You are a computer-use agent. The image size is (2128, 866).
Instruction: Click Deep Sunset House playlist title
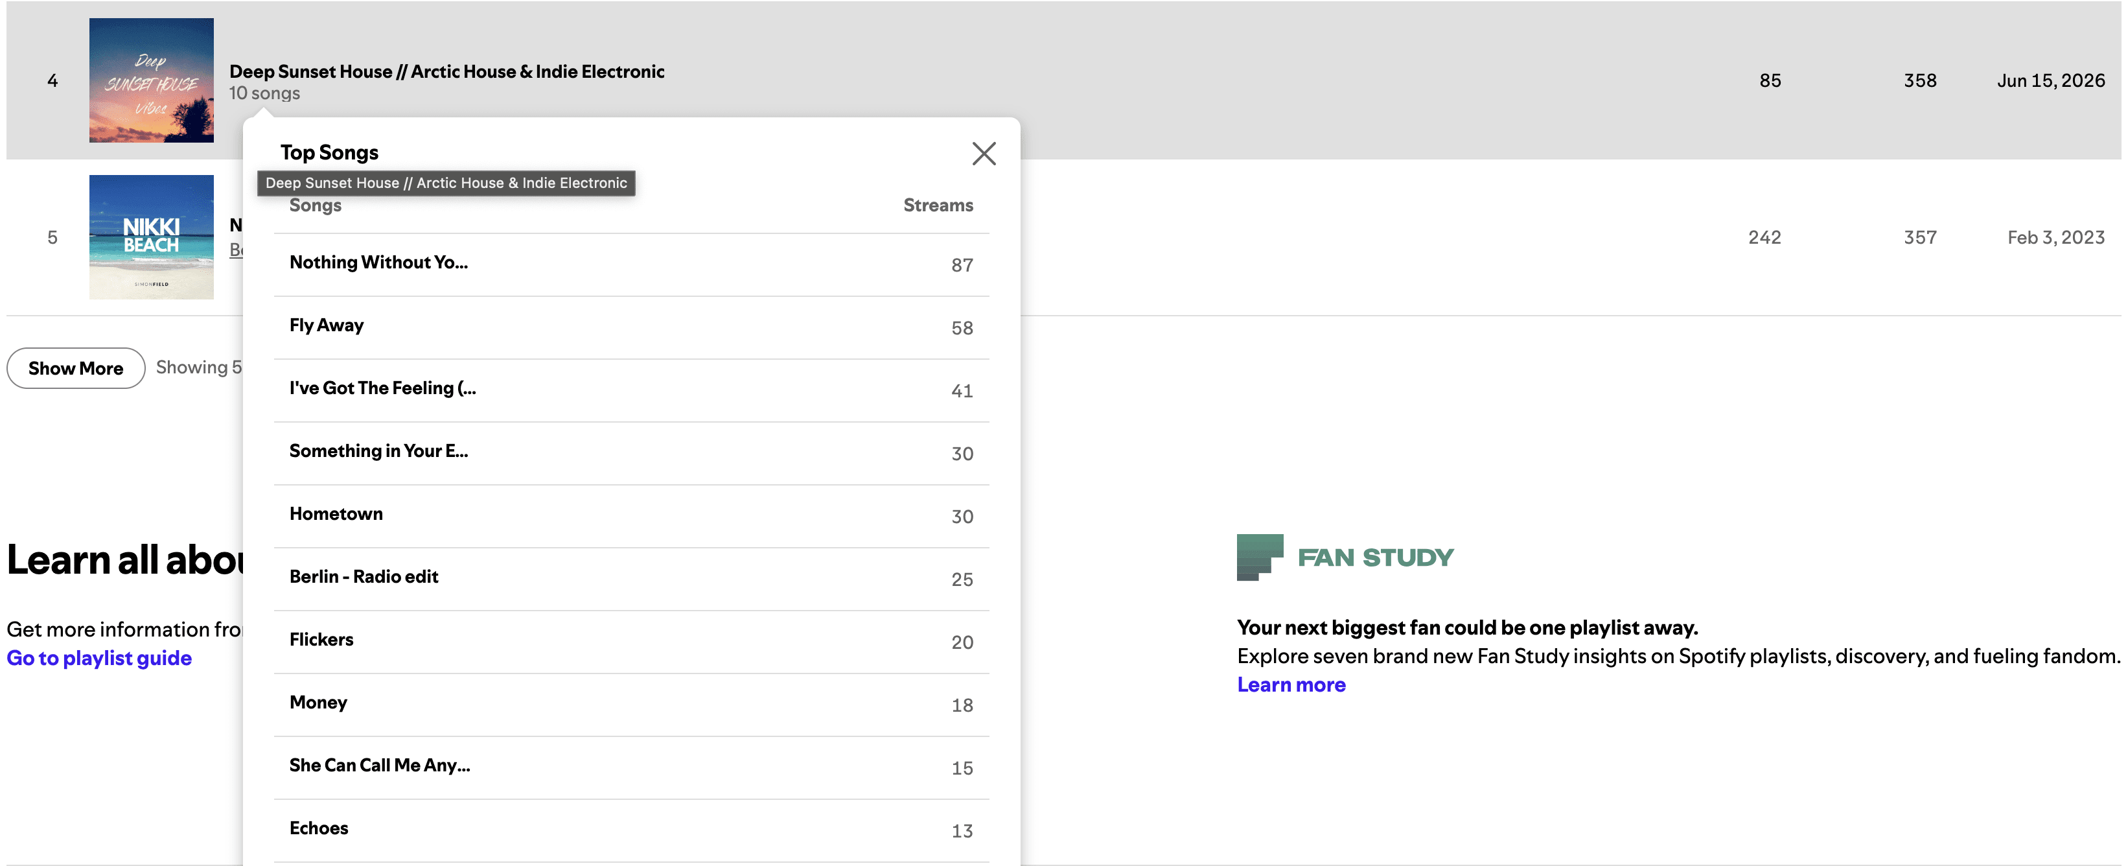click(x=447, y=71)
